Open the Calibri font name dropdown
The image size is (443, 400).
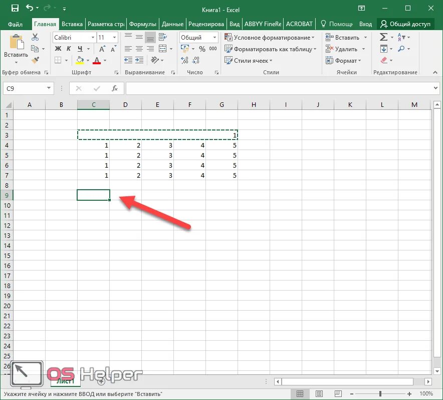coord(93,37)
